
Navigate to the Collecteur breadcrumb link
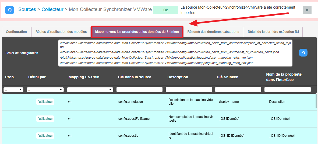pos(52,9)
